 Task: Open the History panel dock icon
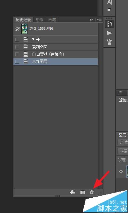click(109, 24)
